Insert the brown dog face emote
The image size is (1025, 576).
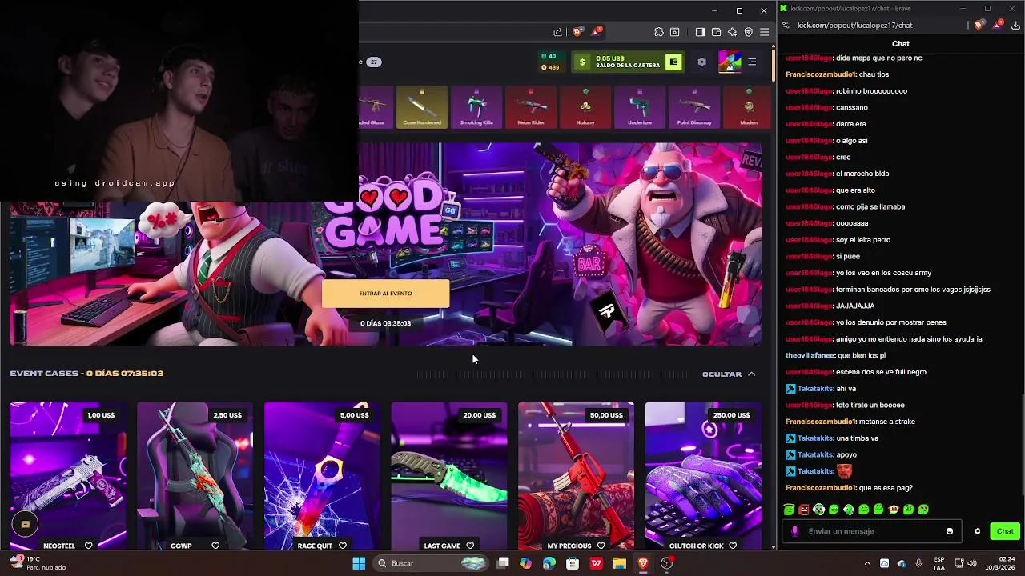pyautogui.click(x=894, y=510)
